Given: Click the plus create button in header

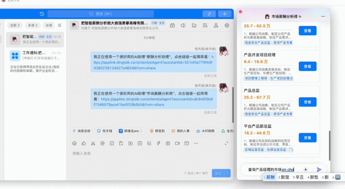Looking at the screenshot, I should [225, 14].
